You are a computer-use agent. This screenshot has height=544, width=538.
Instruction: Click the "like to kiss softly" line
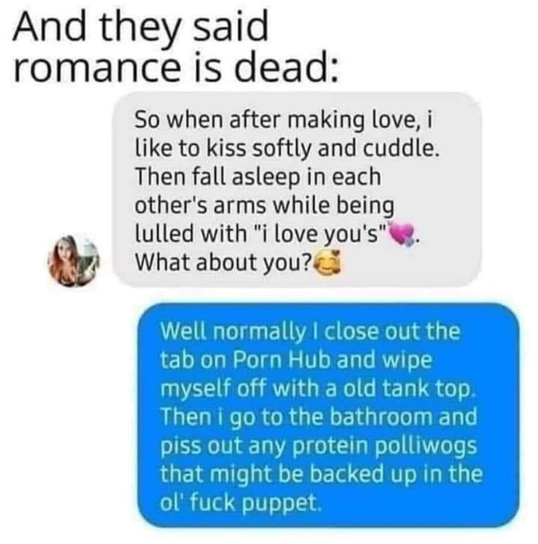click(x=286, y=148)
